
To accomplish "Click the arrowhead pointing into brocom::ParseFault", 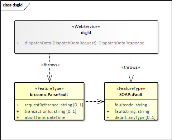I will coord(49,78).
